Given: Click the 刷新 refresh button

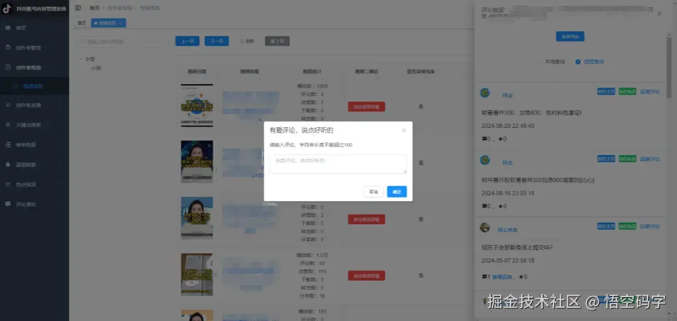Looking at the screenshot, I should [247, 41].
